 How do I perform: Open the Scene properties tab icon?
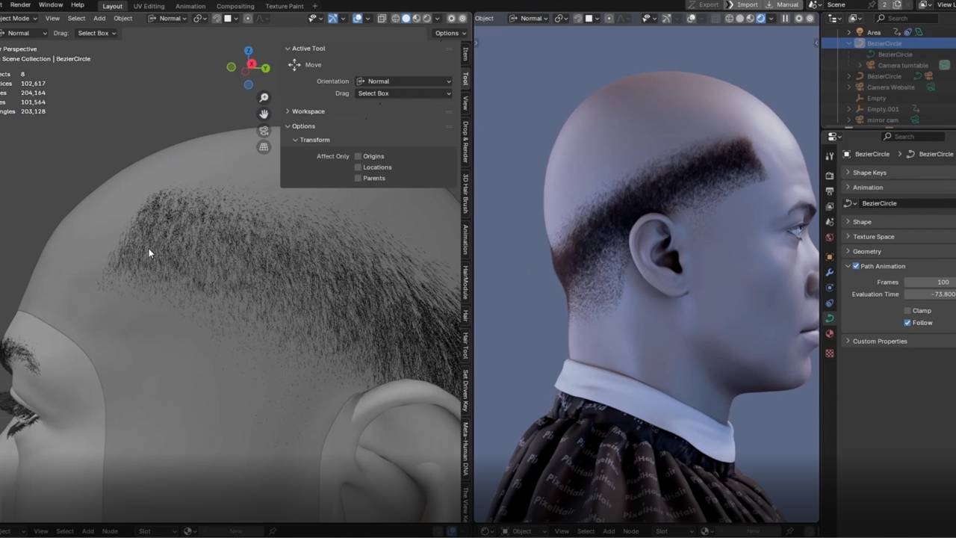click(830, 222)
